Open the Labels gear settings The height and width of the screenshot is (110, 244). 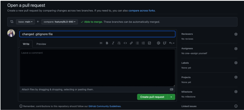(x=236, y=63)
